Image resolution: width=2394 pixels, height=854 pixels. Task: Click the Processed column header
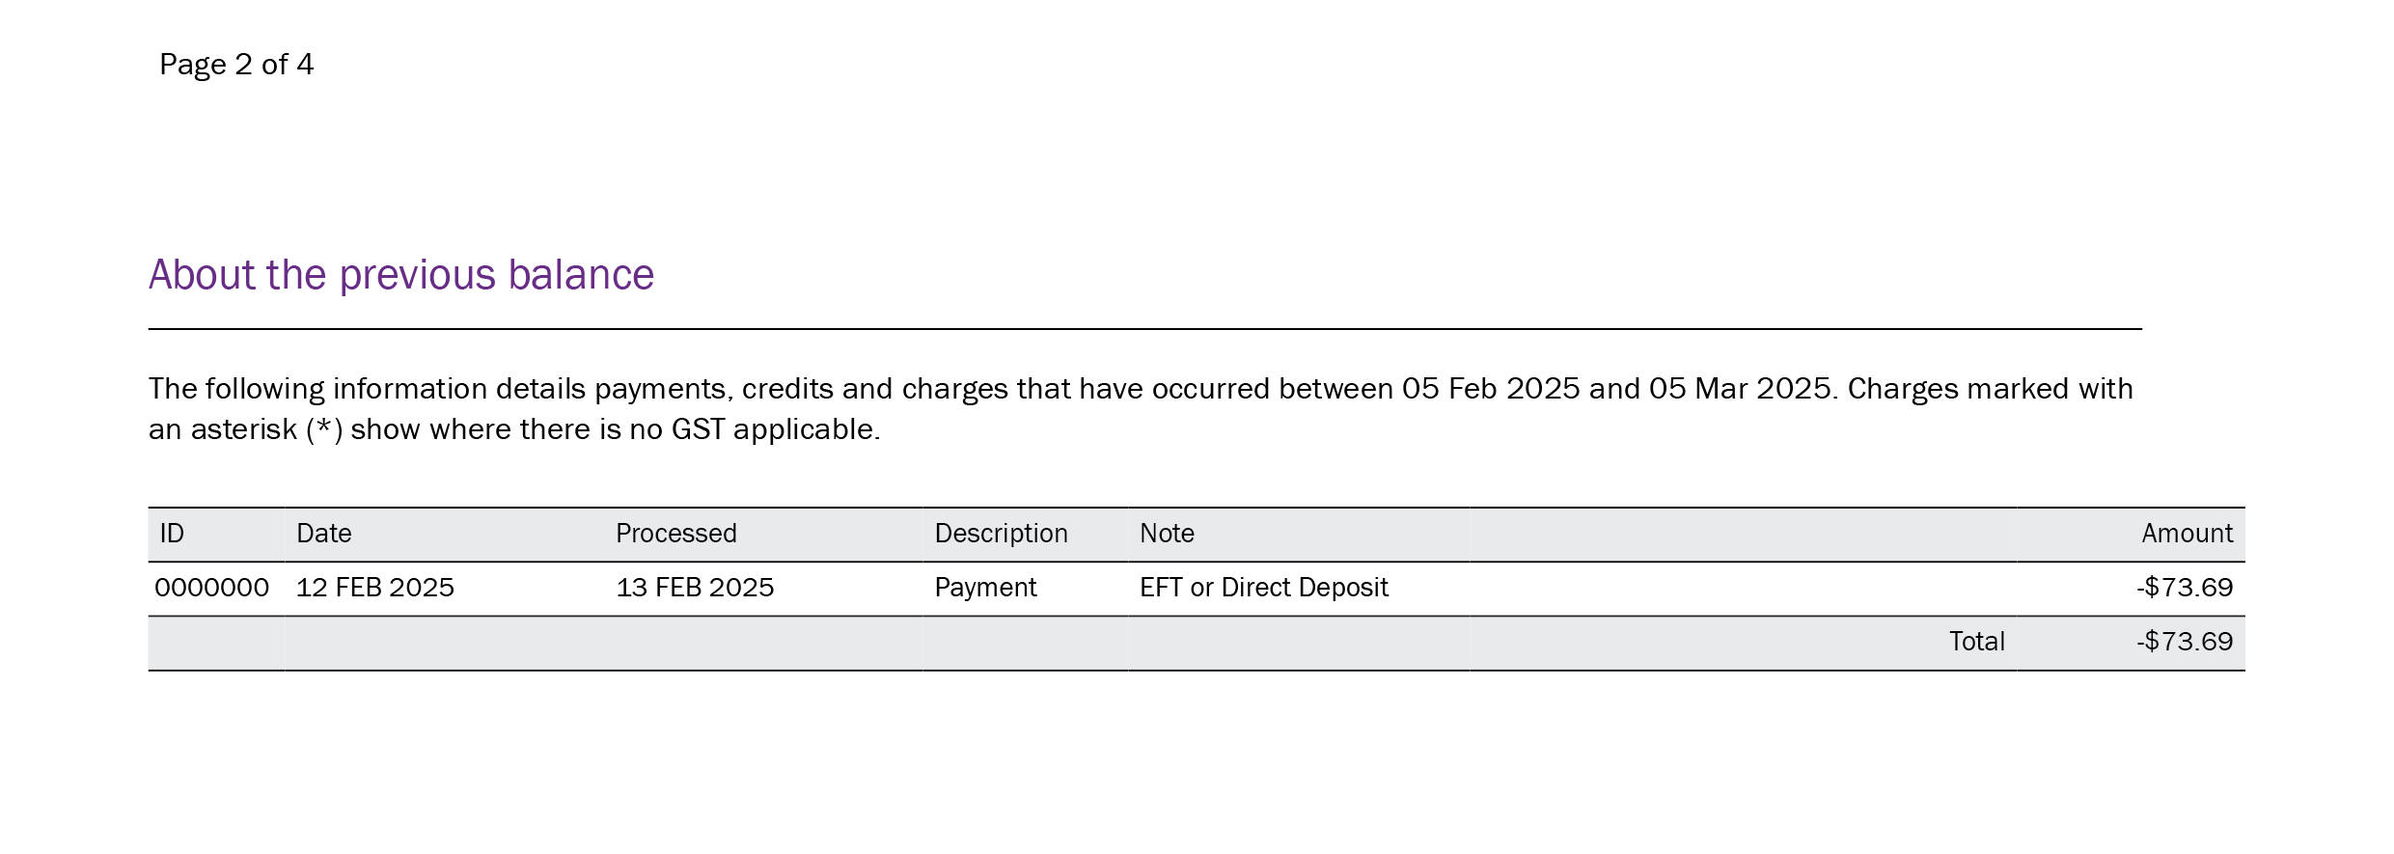point(676,534)
